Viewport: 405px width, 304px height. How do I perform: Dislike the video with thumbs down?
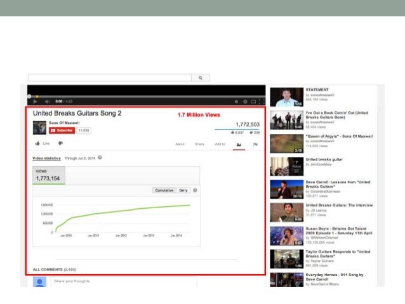click(x=60, y=143)
